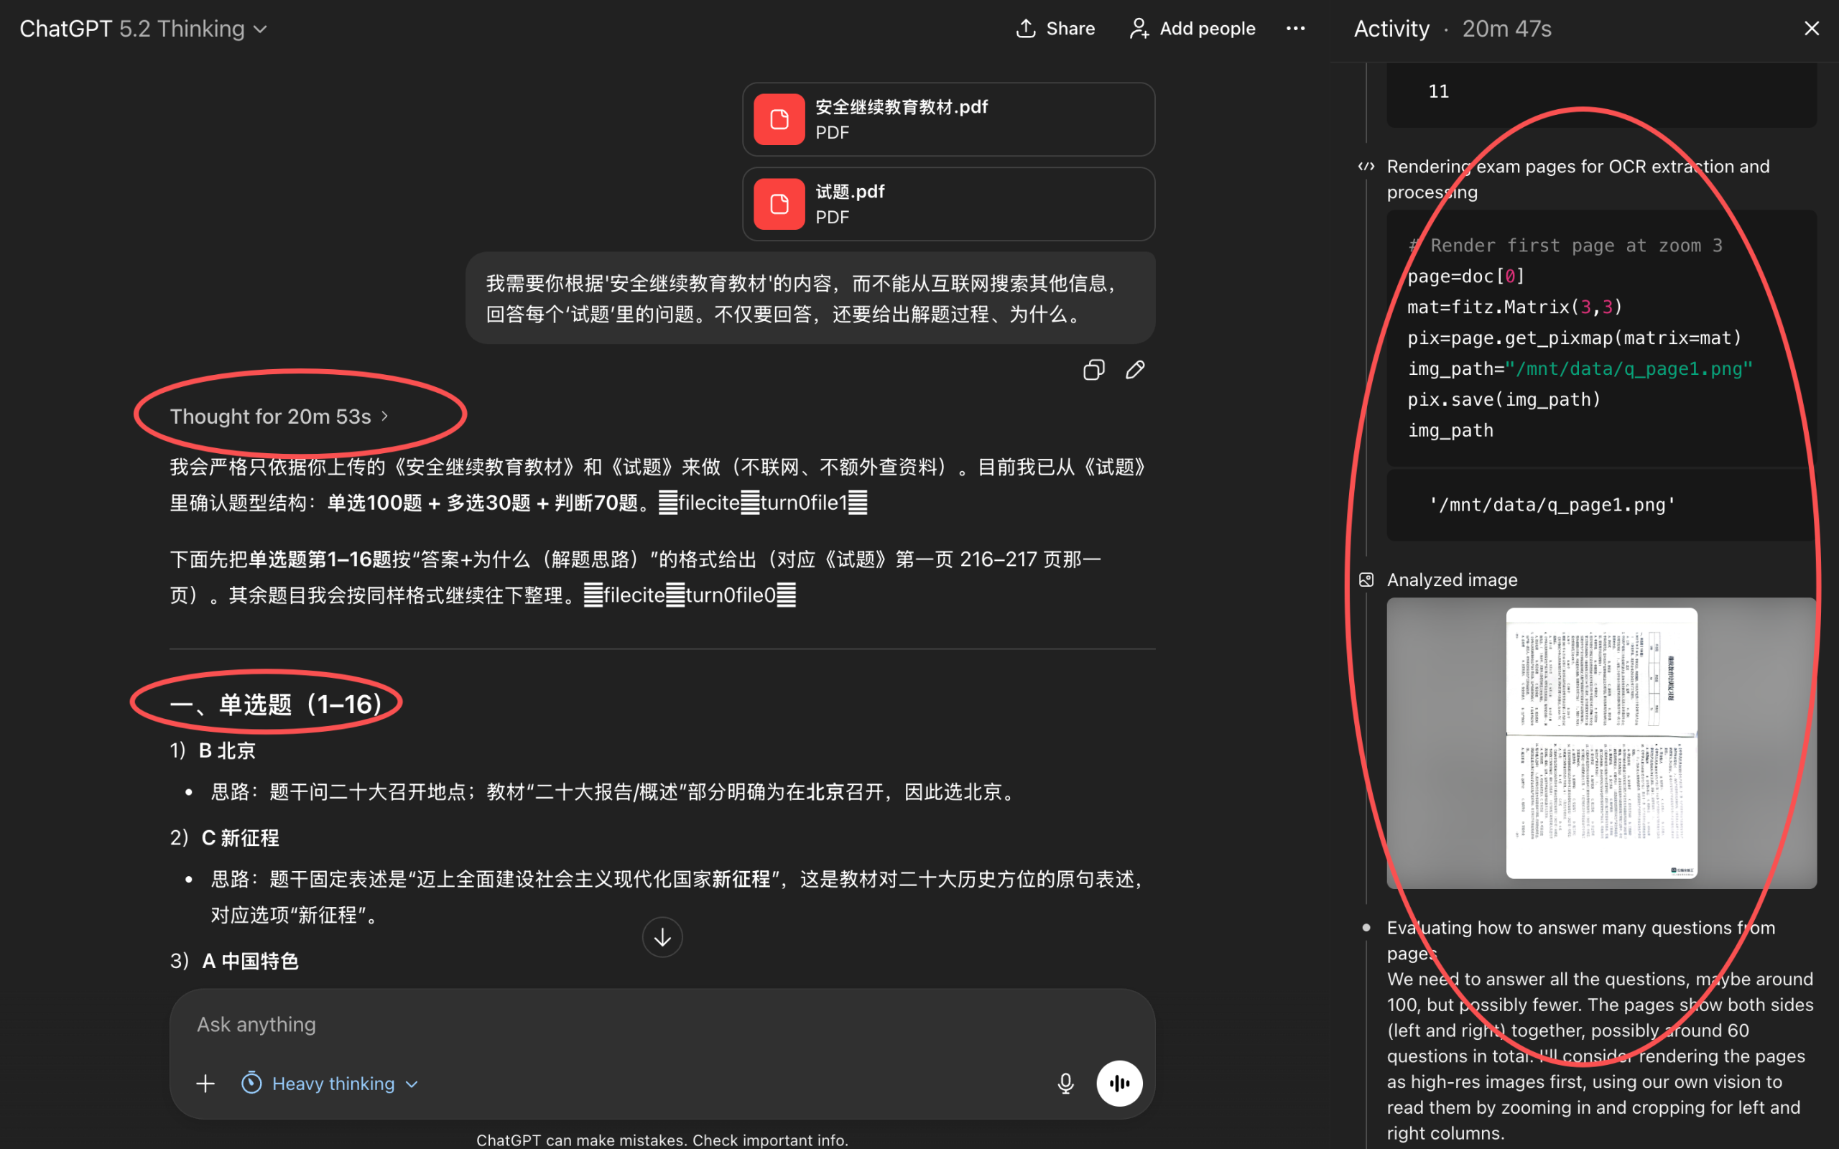Open the more options menu
This screenshot has height=1149, width=1839.
click(1296, 28)
